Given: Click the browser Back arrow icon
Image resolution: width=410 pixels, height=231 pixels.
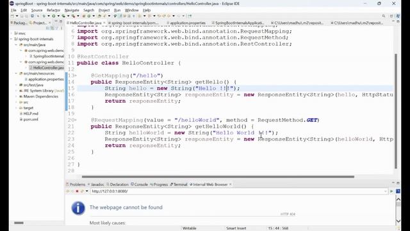Looking at the screenshot, I should tap(68, 191).
